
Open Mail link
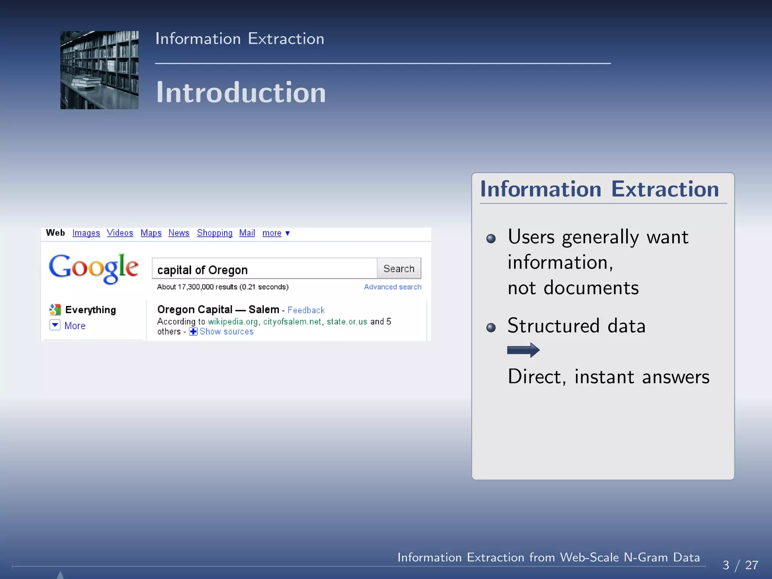click(247, 233)
